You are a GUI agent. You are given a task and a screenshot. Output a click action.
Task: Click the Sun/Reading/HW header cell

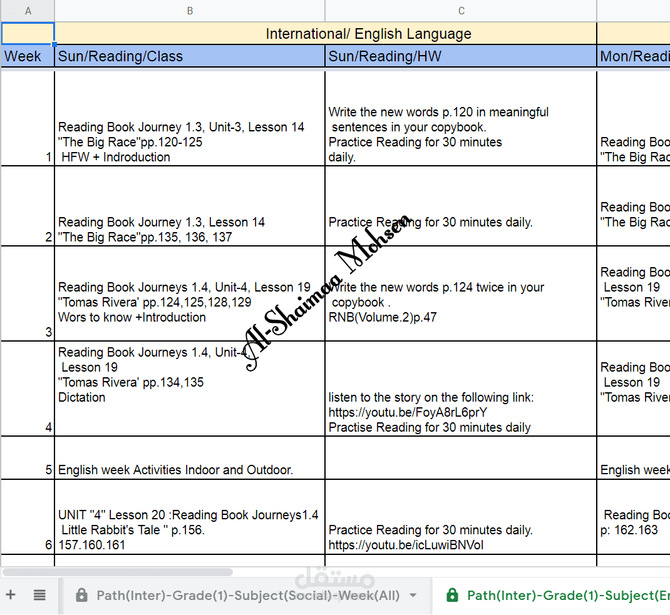pyautogui.click(x=461, y=56)
